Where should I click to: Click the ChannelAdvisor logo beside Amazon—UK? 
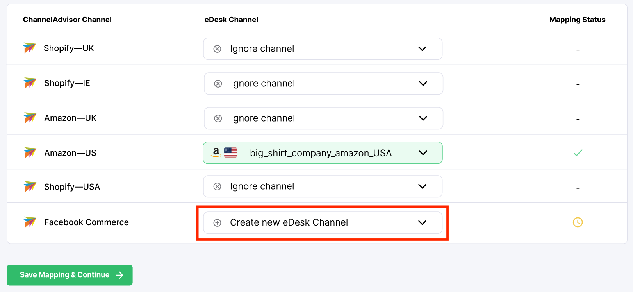(x=30, y=118)
